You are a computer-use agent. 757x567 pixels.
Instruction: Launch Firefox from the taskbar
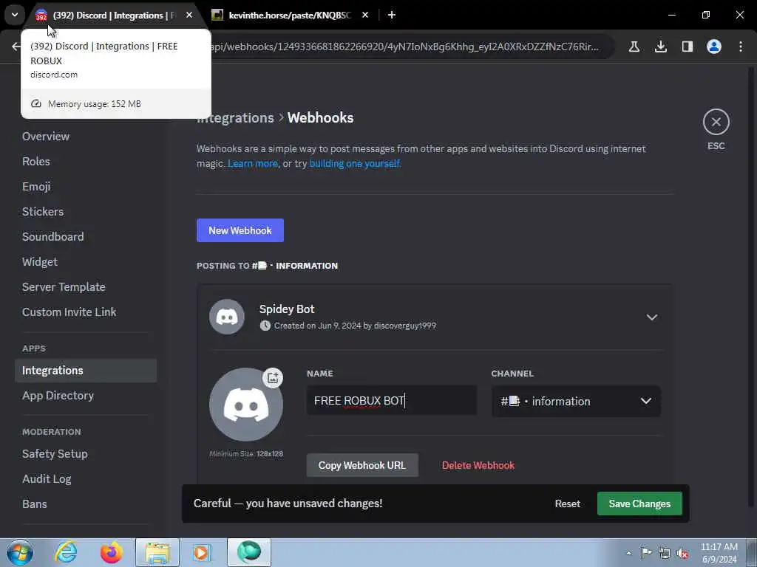[x=111, y=552]
